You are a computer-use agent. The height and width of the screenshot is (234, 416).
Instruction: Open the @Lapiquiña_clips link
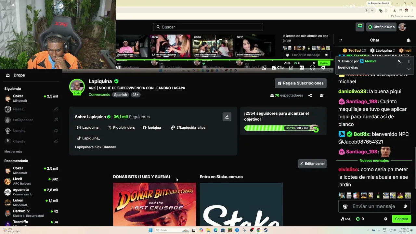pos(188,127)
